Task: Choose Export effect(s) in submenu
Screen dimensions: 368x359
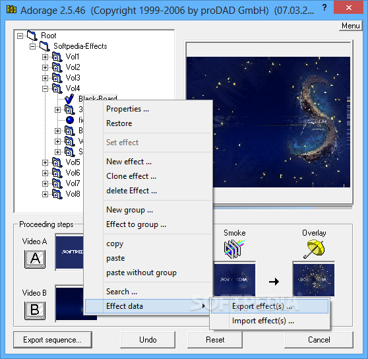Action: [270, 306]
